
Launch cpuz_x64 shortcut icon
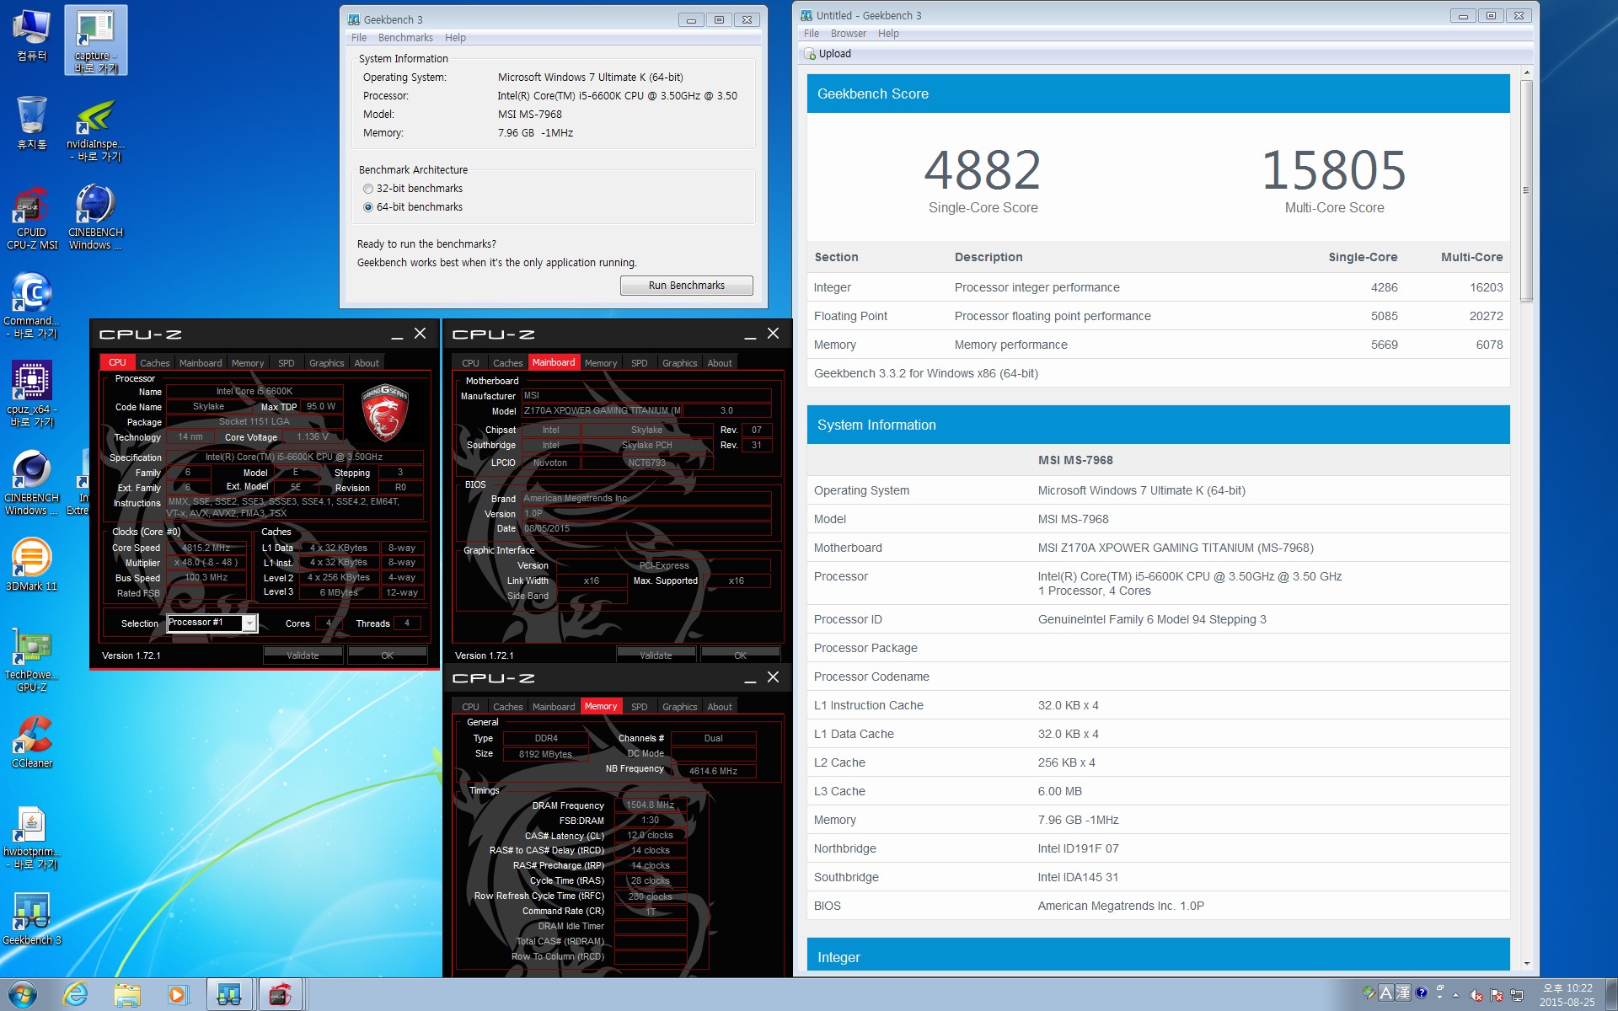(31, 394)
